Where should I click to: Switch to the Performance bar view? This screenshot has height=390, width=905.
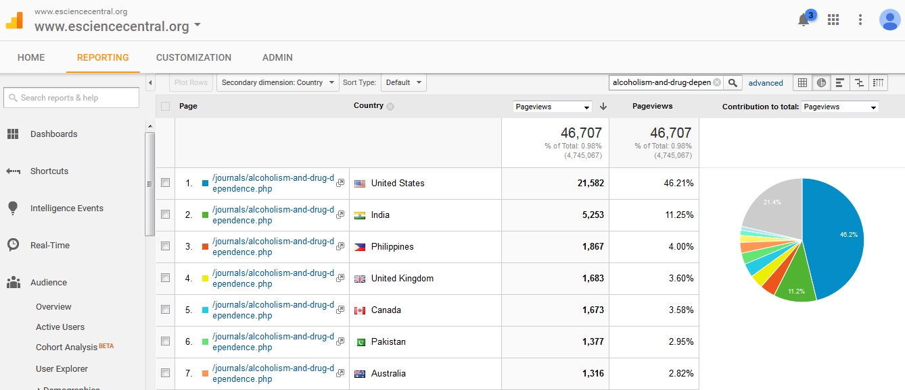coord(840,83)
